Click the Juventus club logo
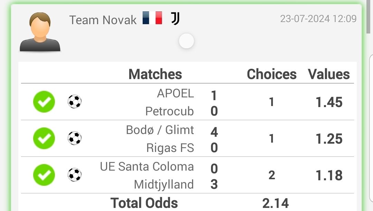Screen dimensions: 373x211 (x=175, y=19)
